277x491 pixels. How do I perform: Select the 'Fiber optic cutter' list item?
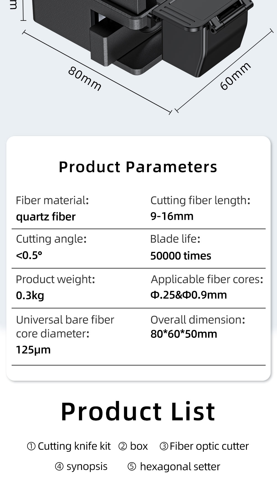click(209, 446)
